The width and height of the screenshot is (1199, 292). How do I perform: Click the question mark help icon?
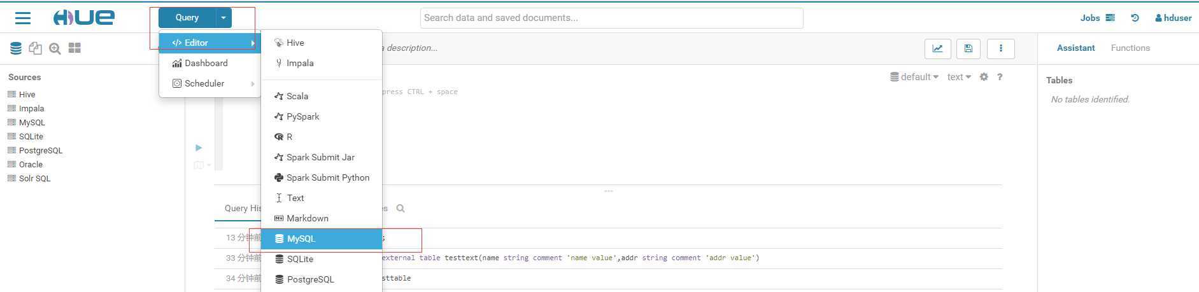1000,77
